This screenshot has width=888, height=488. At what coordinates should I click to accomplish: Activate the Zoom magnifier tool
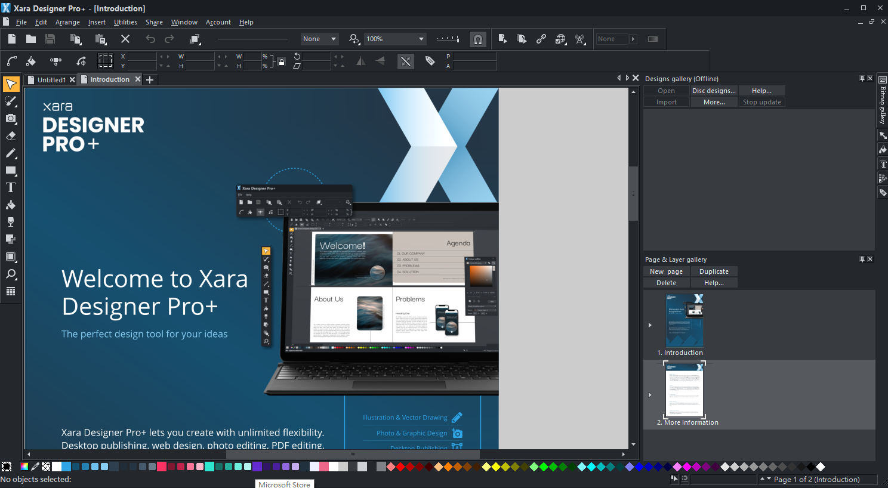coord(11,274)
